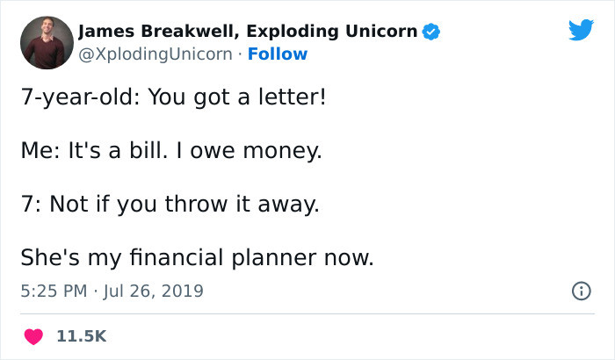Click the horizontal divider below the timestamp
This screenshot has height=360, width=615.
point(307,313)
